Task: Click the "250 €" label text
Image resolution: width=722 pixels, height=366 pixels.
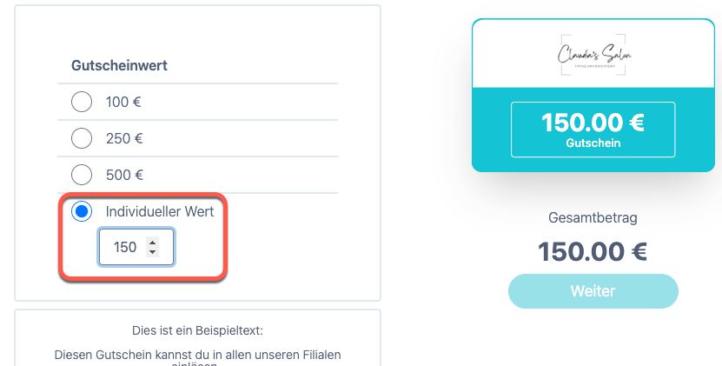Action: pos(124,138)
